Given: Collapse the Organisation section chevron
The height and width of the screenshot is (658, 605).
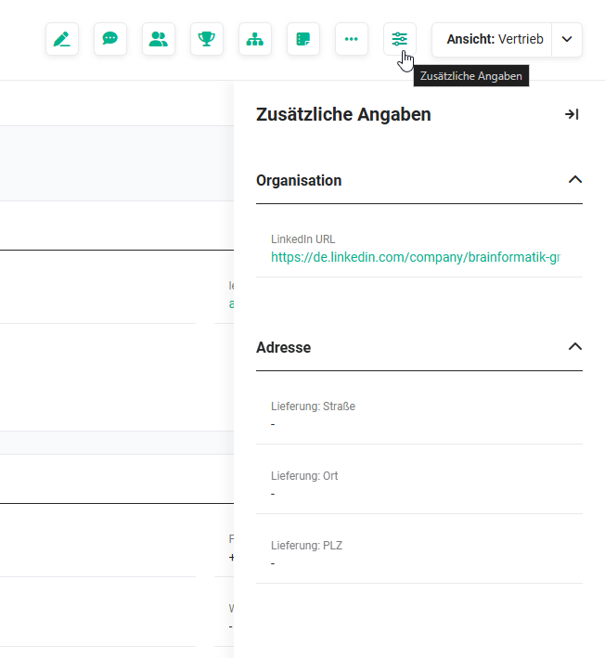Looking at the screenshot, I should point(575,180).
